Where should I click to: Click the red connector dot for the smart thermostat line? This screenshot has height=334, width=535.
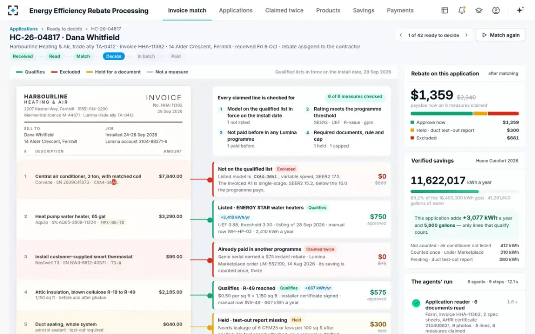[x=210, y=260]
